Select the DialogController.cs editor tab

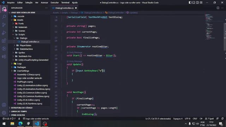[64, 8]
